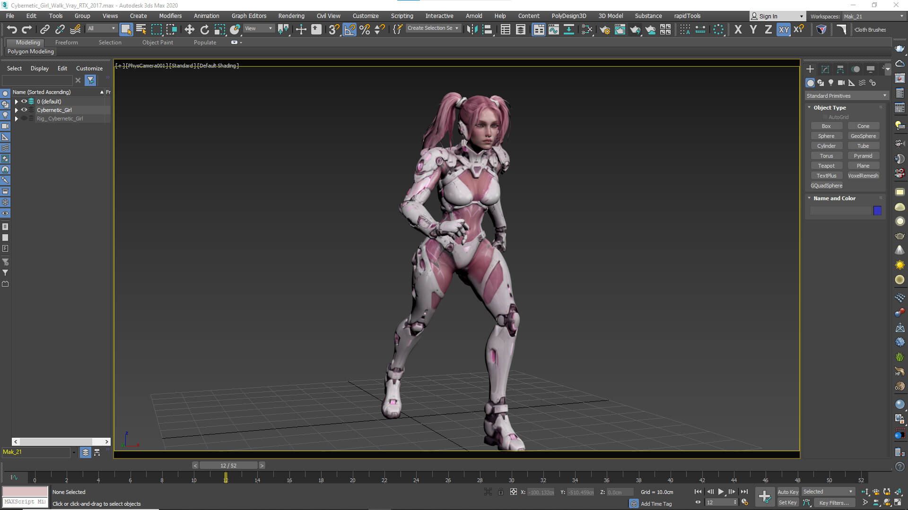Switch to Object Paint ribbon tab
Viewport: 908px width, 510px height.
157,42
